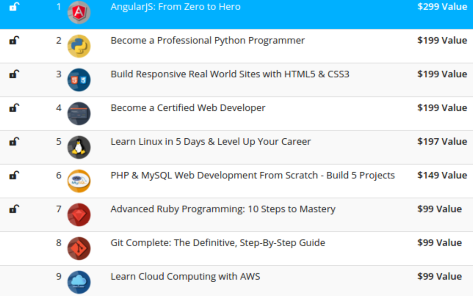Open AngularJS: From Zero to Hero
473x296 pixels.
coord(175,7)
